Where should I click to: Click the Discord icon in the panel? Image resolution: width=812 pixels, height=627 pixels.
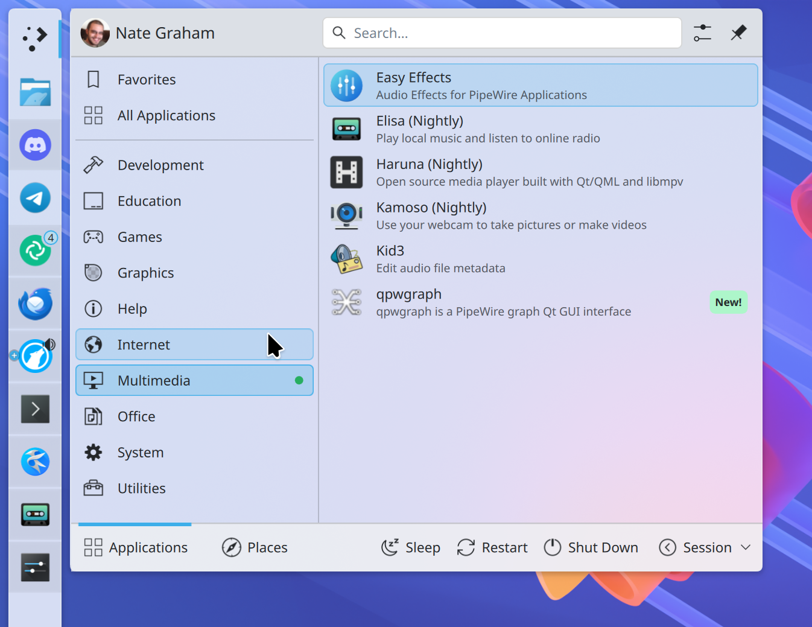[35, 145]
